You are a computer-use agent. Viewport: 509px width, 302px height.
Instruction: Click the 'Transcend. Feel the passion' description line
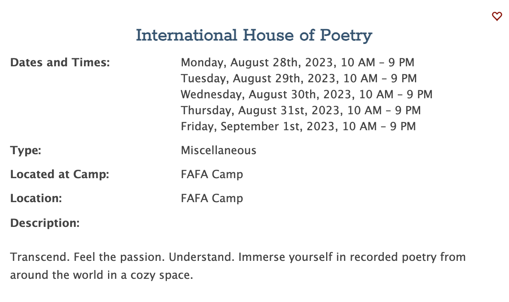(238, 257)
